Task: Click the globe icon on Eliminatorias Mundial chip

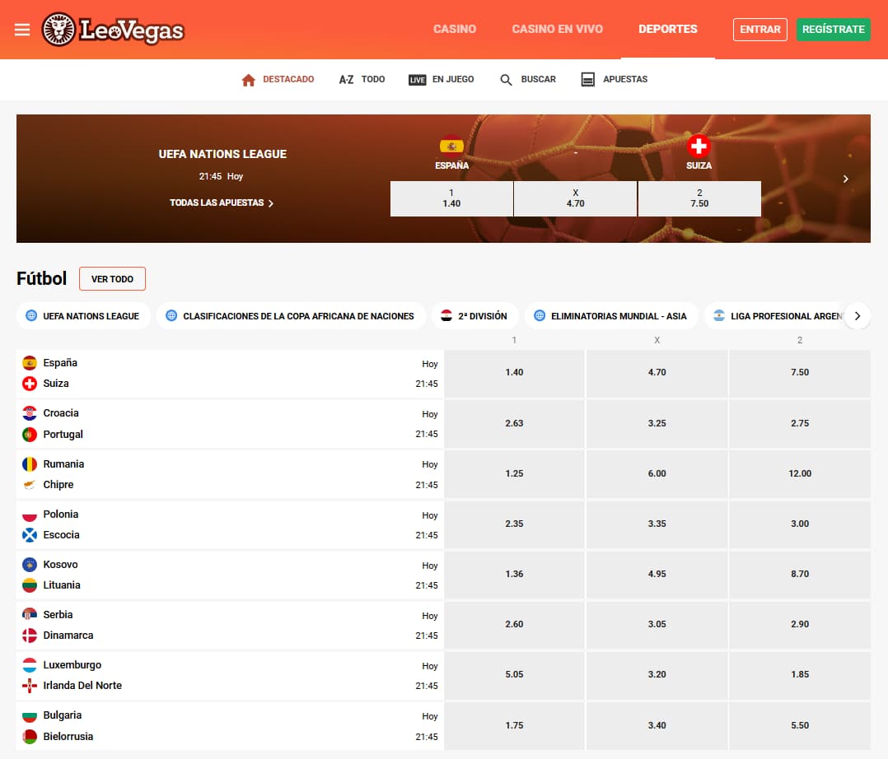Action: pos(540,315)
